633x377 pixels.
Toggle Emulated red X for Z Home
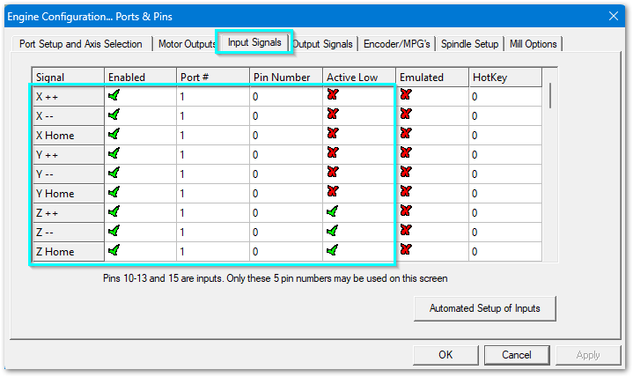tap(405, 251)
